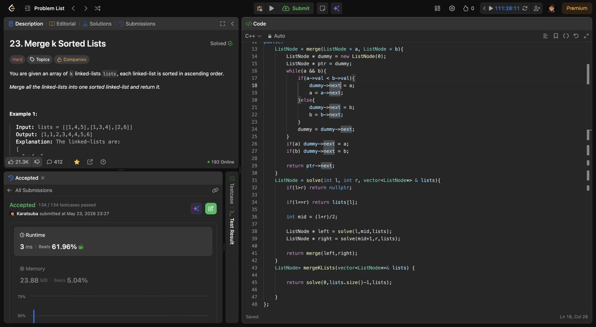Viewport: 596px width, 327px height.
Task: Go to the next problem arrow
Action: [85, 8]
